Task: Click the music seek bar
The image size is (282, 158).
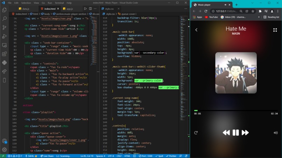Action: tap(236, 111)
